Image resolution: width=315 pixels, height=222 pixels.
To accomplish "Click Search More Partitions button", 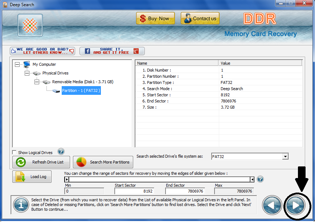I will coord(103,162).
